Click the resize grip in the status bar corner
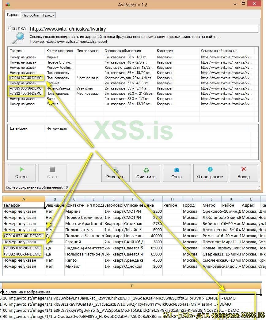Screen dimensions: 266x320 tap(258, 188)
